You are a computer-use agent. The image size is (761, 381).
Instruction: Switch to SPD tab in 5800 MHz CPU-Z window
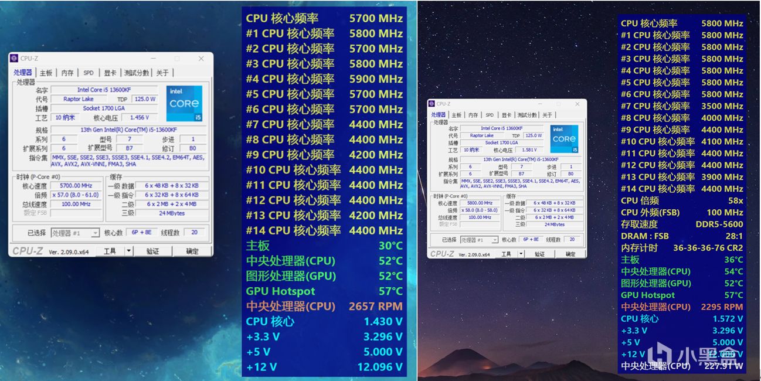tap(490, 115)
